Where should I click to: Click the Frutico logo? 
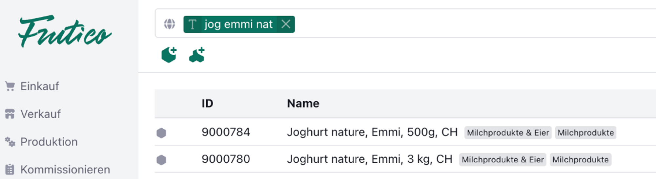coord(65,32)
